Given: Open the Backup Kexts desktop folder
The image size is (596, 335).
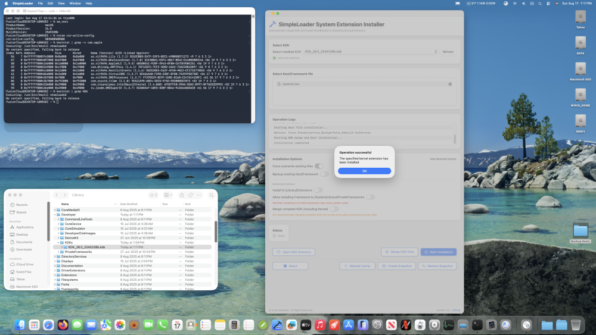Looking at the screenshot, I should pyautogui.click(x=581, y=233).
